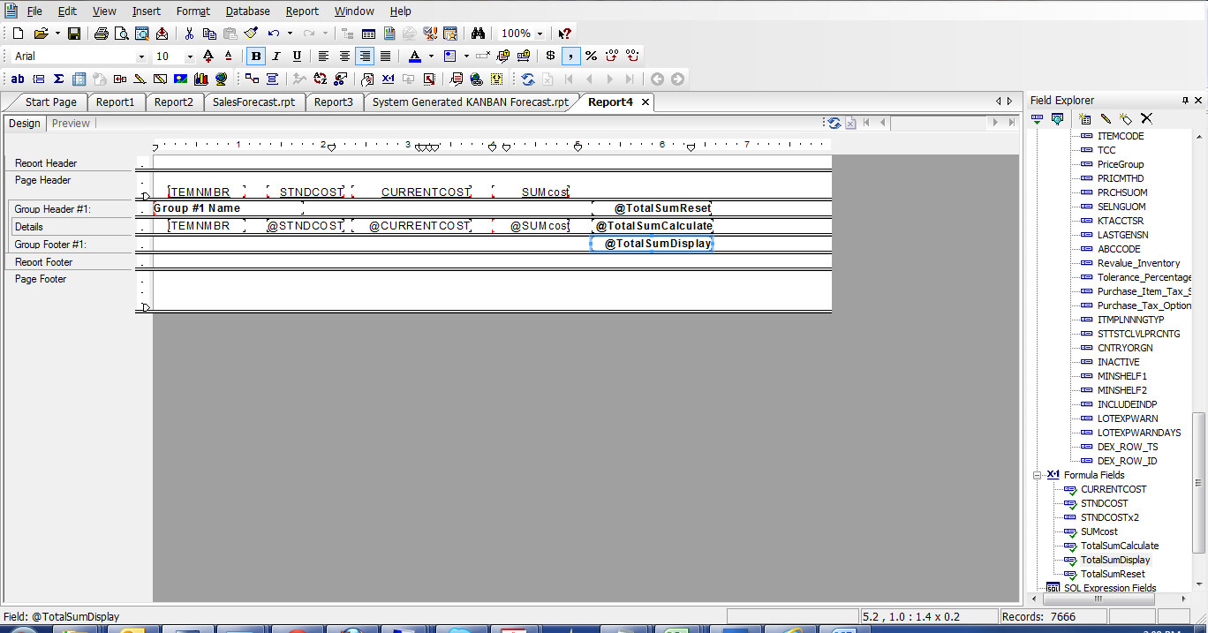1208x633 pixels.
Task: Edit the TotalSumDisplay formula
Action: click(x=1106, y=118)
